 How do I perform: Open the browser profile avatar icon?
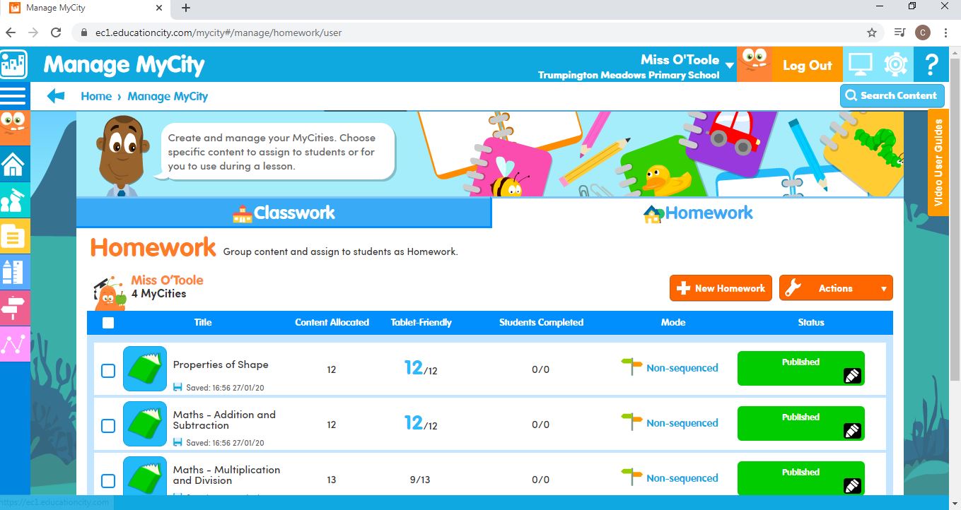pyautogui.click(x=922, y=32)
